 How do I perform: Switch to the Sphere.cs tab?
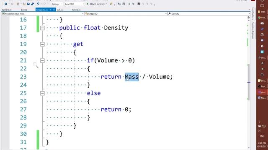click(7, 10)
